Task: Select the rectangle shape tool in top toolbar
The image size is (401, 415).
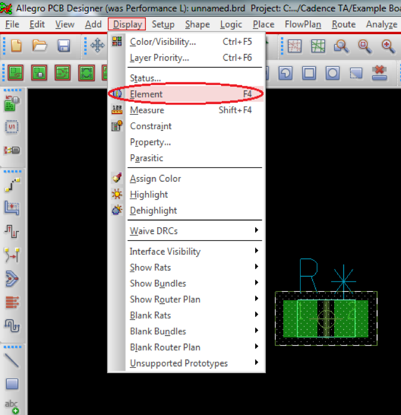Action: coord(309,73)
